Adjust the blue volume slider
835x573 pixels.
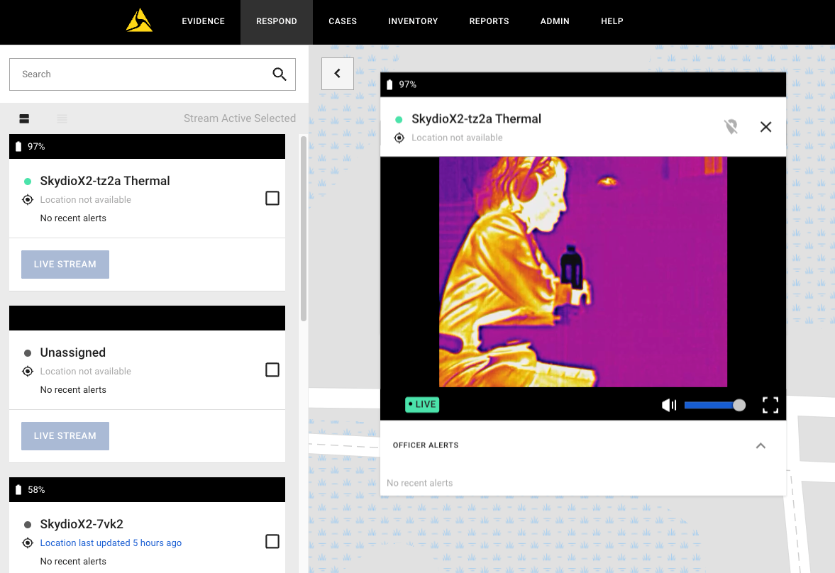click(713, 405)
